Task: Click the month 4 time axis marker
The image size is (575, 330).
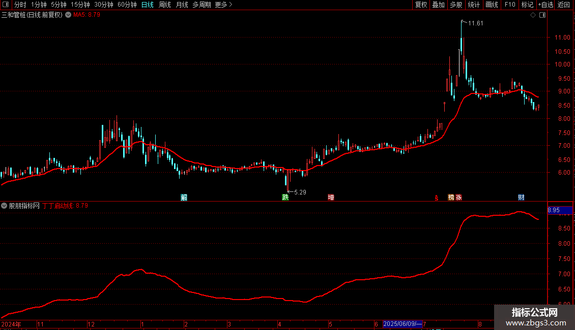Action: point(279,324)
